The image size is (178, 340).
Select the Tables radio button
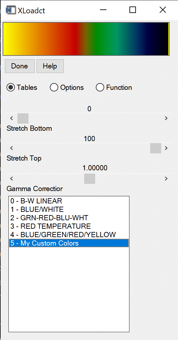click(x=11, y=88)
